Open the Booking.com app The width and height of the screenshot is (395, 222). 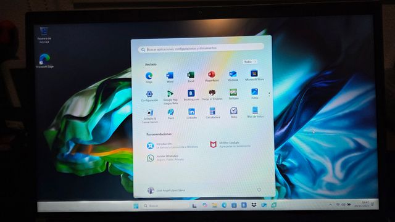[191, 95]
